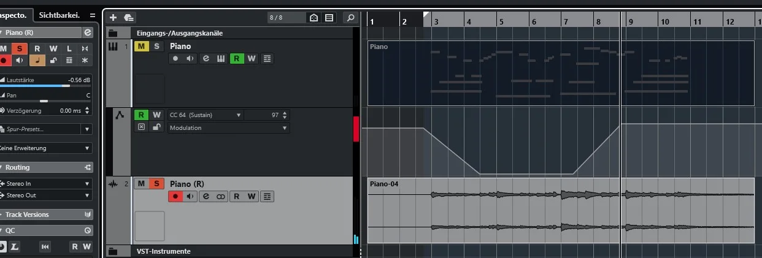Open Keine Erweiterung dropdown
The image size is (762, 258).
click(x=45, y=148)
